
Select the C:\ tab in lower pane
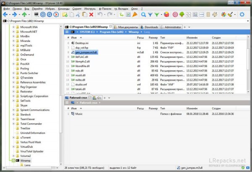click(x=97, y=98)
